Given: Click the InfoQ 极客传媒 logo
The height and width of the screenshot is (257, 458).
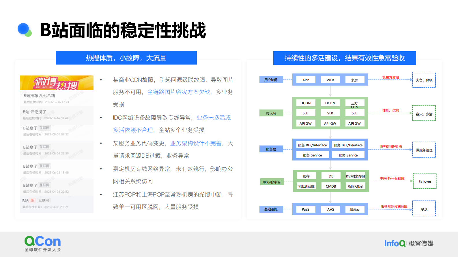Looking at the screenshot, I should (x=409, y=243).
